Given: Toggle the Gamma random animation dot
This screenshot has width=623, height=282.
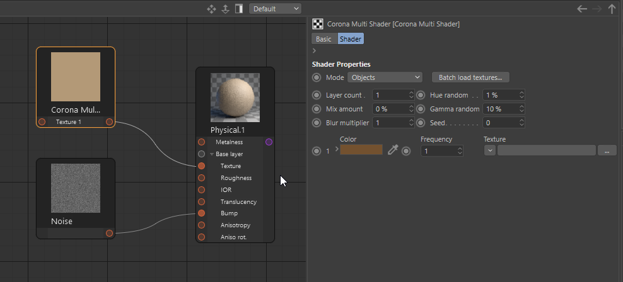Looking at the screenshot, I should [x=421, y=109].
